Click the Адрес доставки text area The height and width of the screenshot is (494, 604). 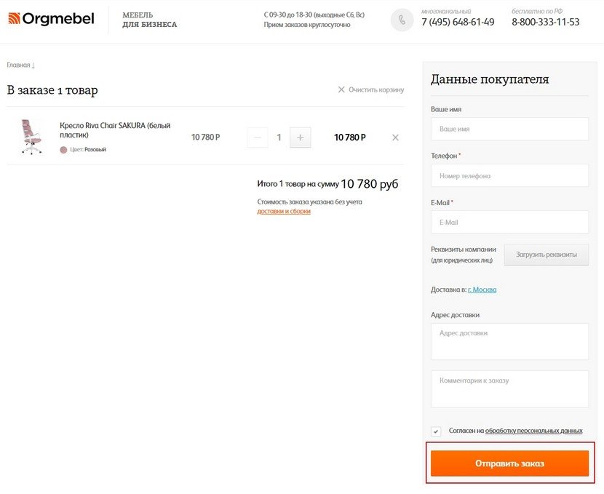pyautogui.click(x=509, y=341)
